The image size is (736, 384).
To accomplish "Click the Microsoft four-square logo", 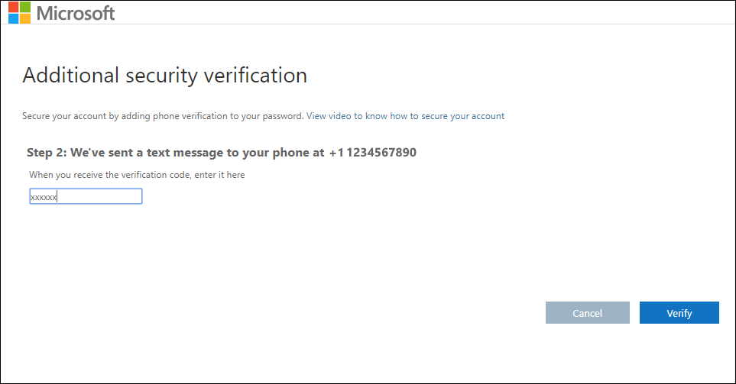I will (19, 13).
